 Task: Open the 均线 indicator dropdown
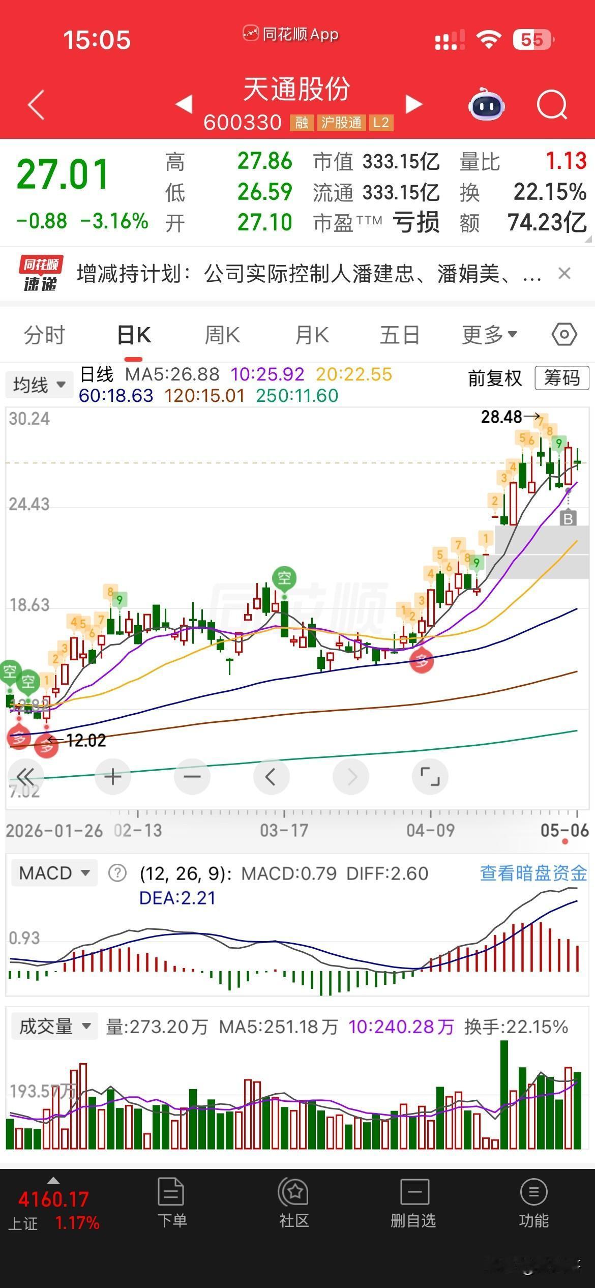[39, 385]
